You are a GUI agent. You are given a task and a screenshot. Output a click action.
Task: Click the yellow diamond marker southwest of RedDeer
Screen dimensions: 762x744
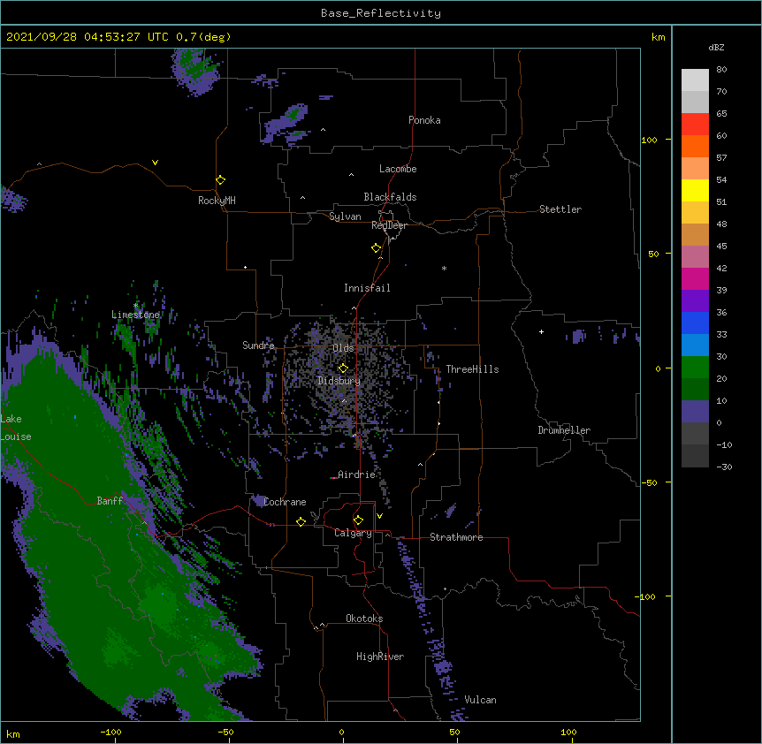[376, 247]
